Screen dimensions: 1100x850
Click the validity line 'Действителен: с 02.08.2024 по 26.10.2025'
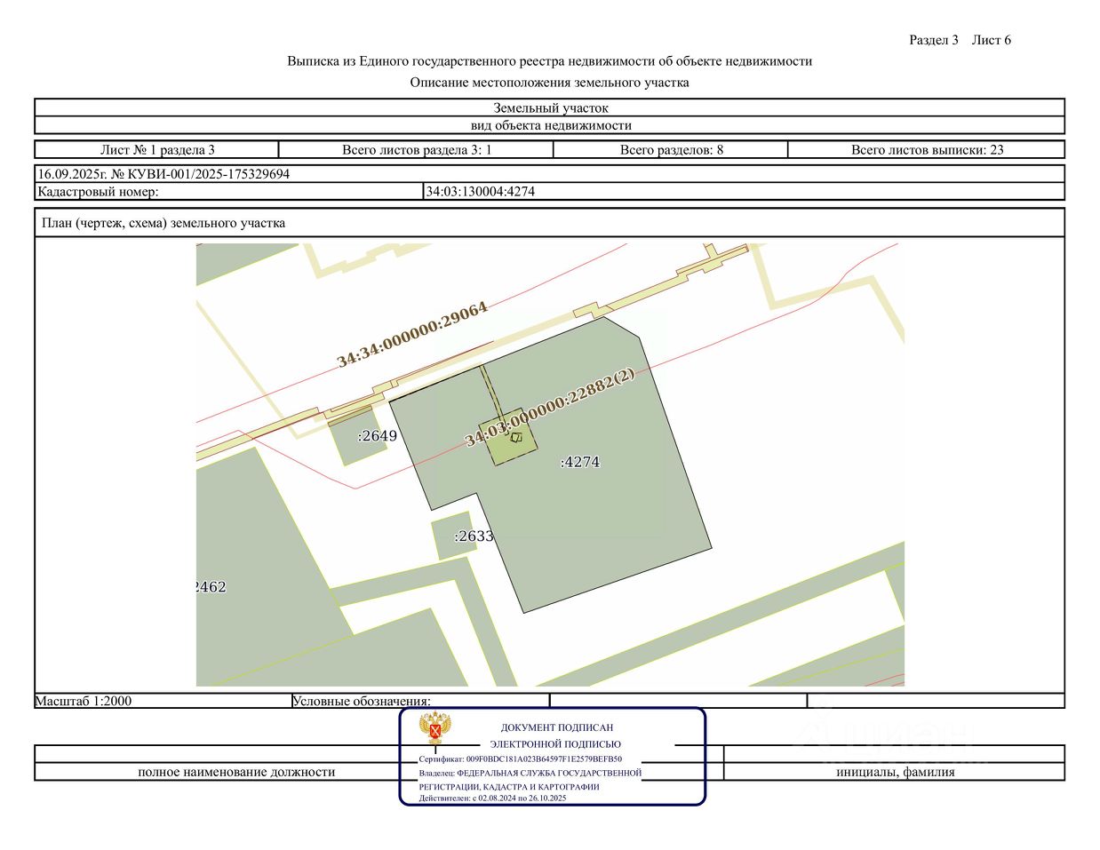pyautogui.click(x=493, y=798)
